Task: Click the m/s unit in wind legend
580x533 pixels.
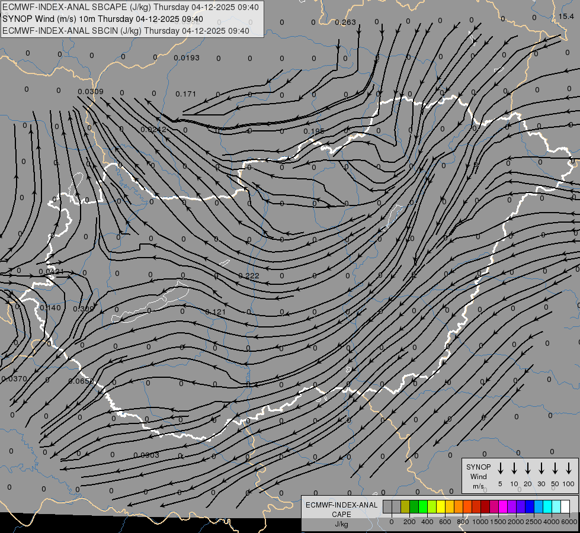Action: [478, 486]
